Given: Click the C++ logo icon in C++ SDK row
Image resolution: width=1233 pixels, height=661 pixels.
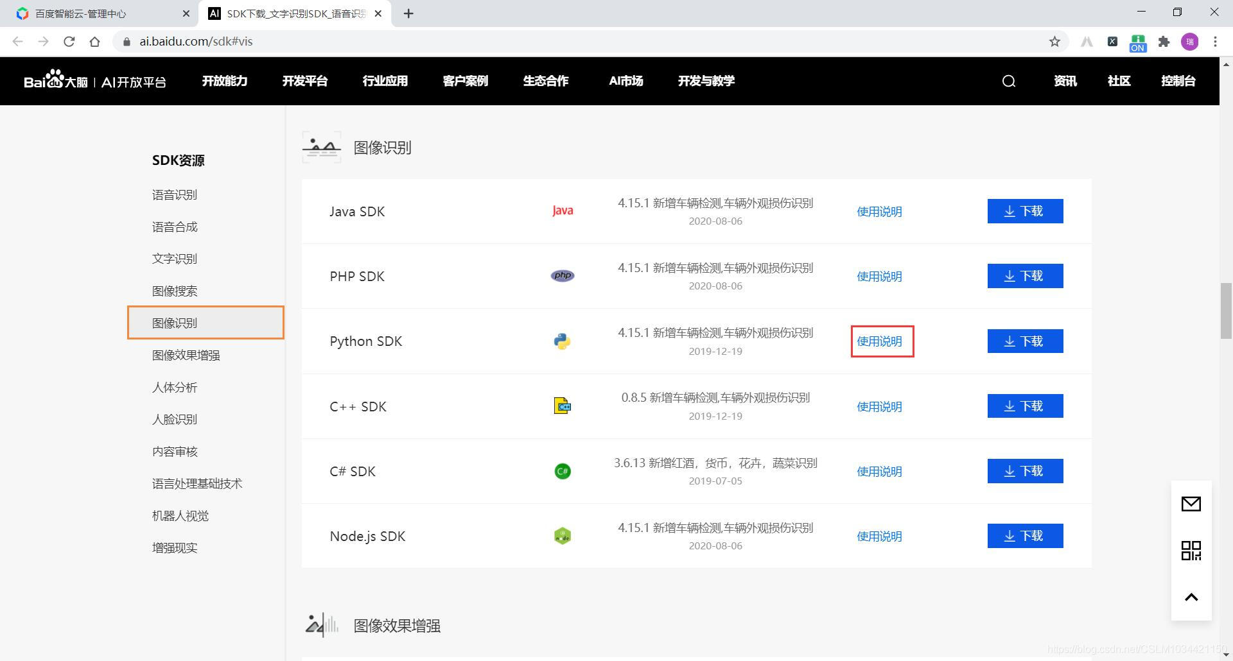Looking at the screenshot, I should (562, 406).
